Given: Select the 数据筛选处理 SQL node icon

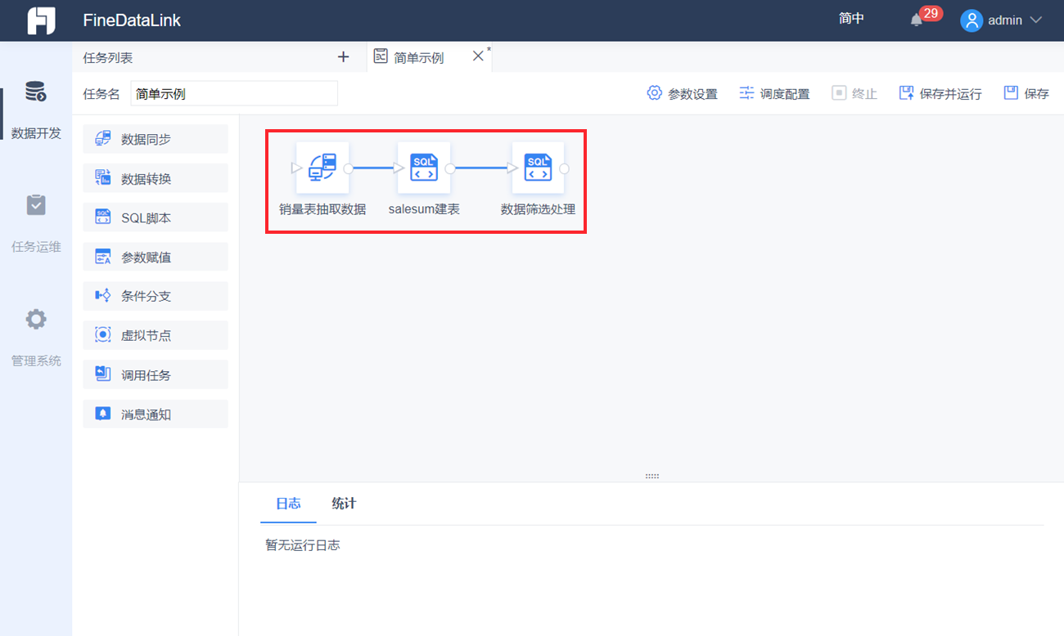Looking at the screenshot, I should pos(538,168).
